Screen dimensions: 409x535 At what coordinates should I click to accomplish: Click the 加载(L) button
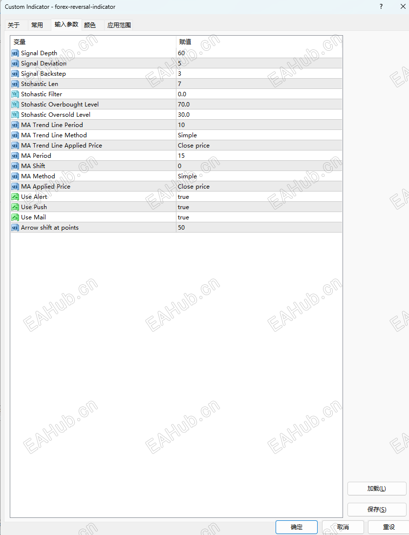[377, 489]
